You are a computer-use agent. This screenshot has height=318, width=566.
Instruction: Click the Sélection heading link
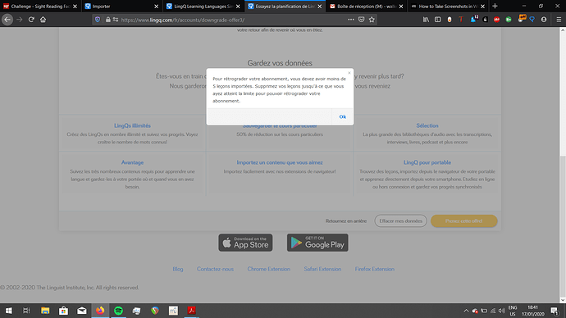[x=427, y=125]
